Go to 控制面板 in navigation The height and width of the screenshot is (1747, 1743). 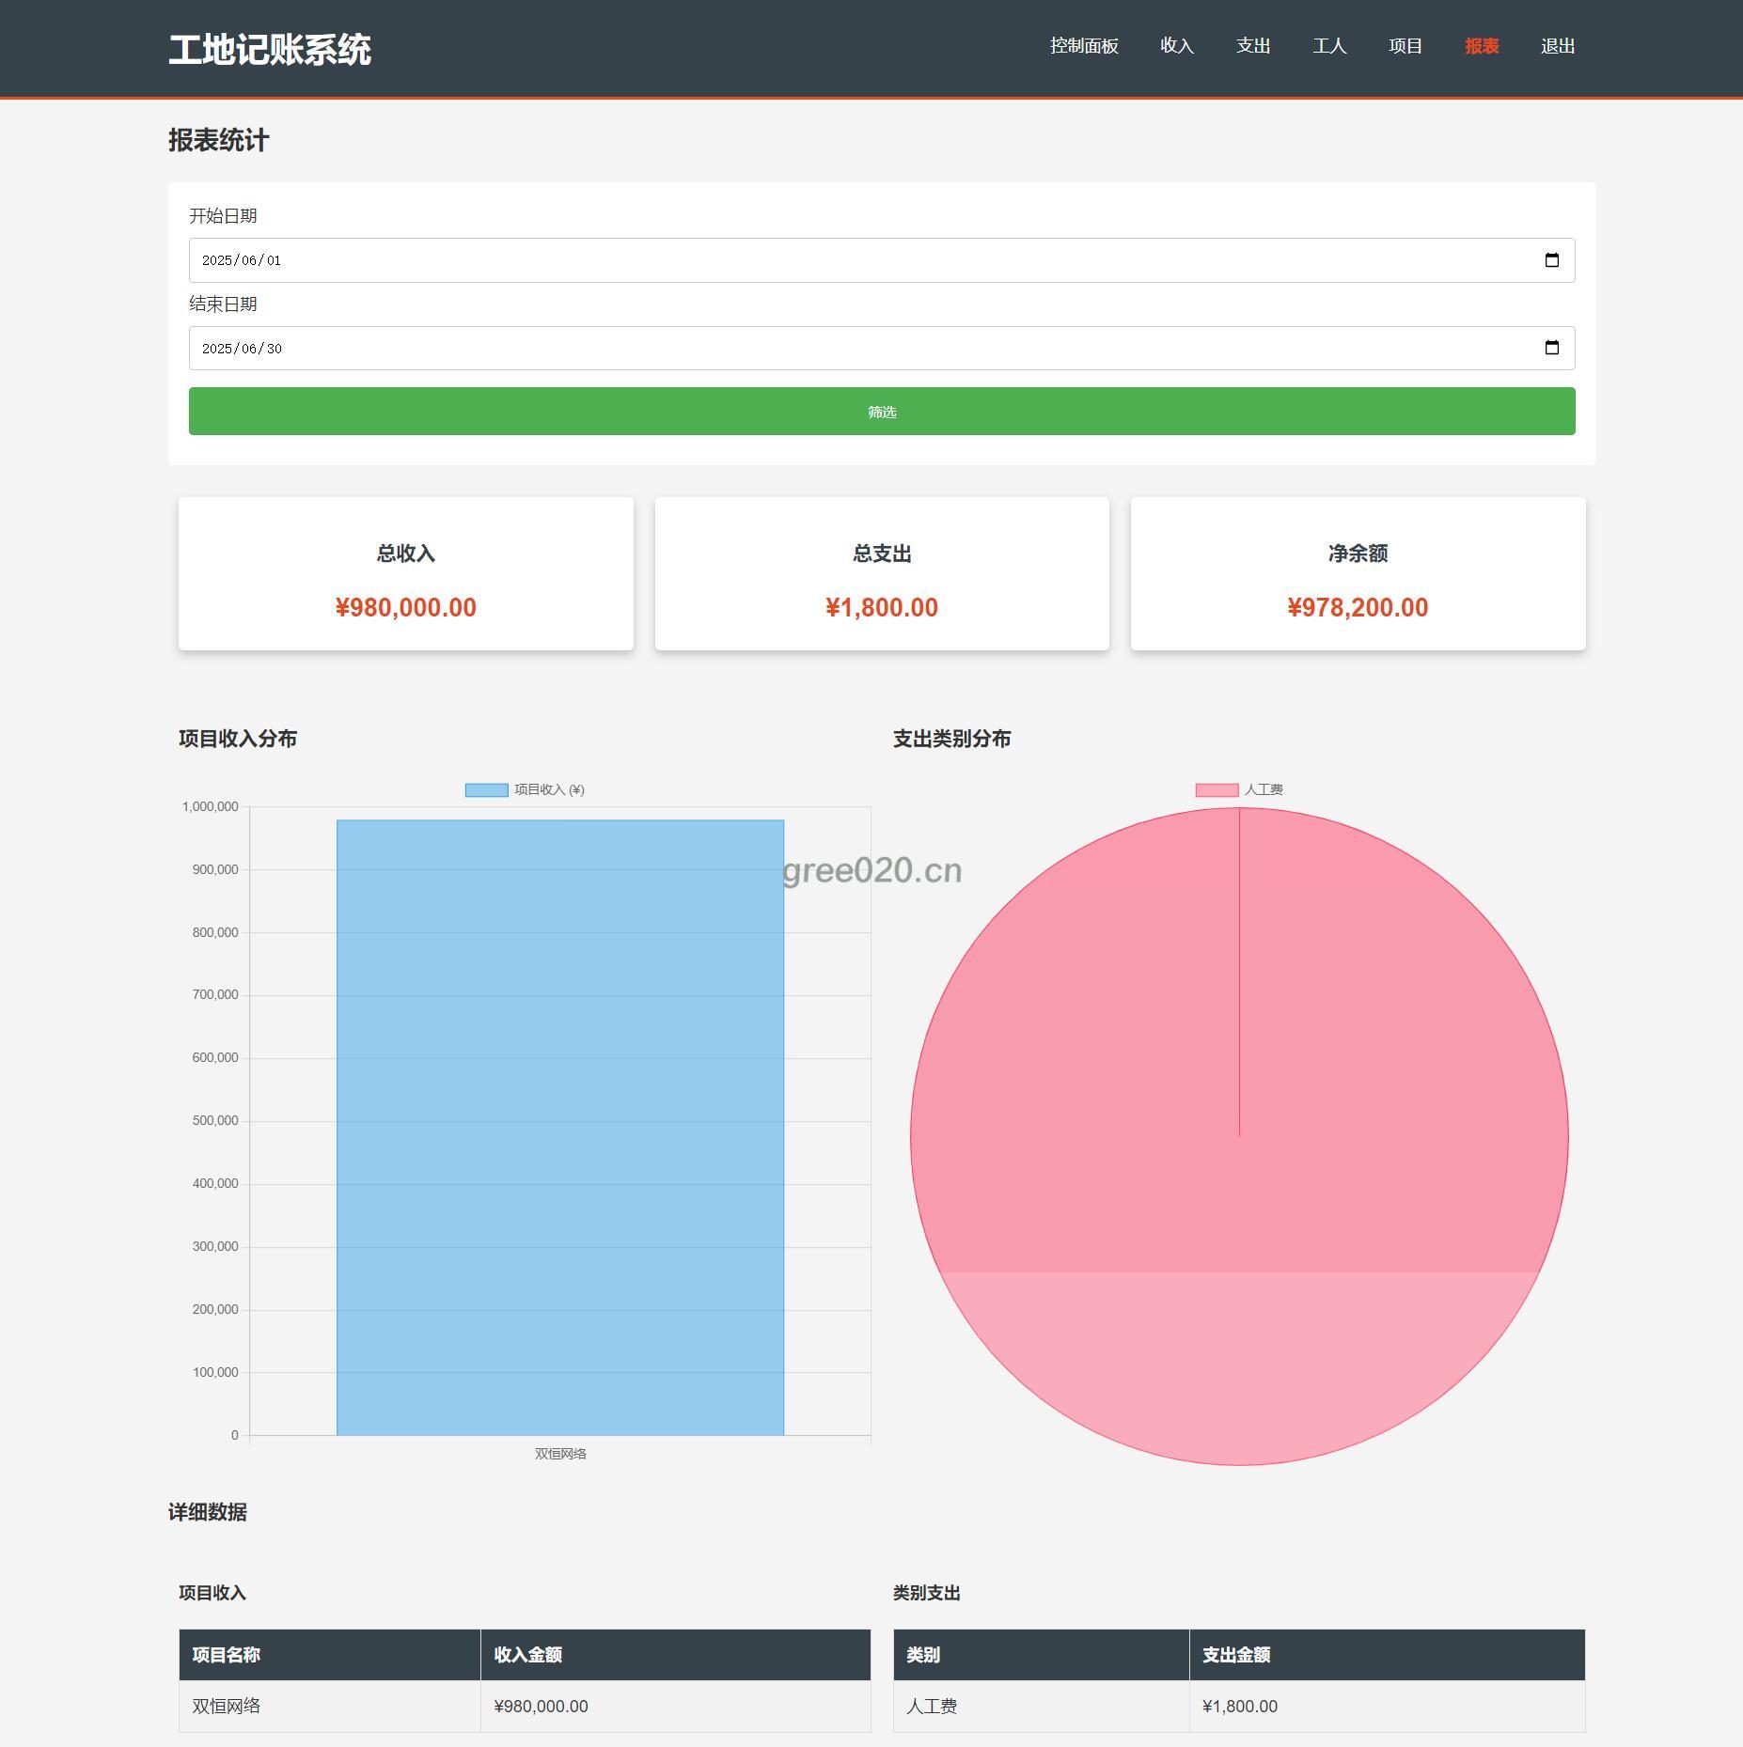[x=1083, y=46]
